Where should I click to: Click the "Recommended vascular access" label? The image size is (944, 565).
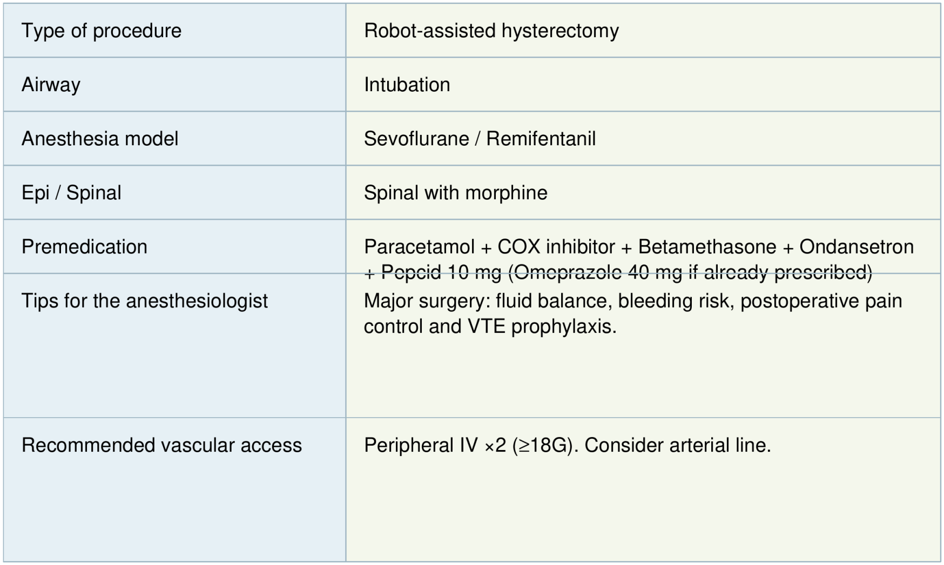161,445
